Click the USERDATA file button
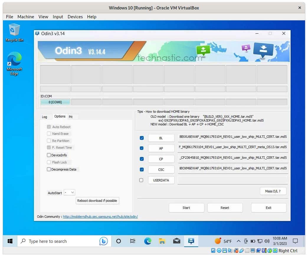308x257 pixels. [x=161, y=180]
